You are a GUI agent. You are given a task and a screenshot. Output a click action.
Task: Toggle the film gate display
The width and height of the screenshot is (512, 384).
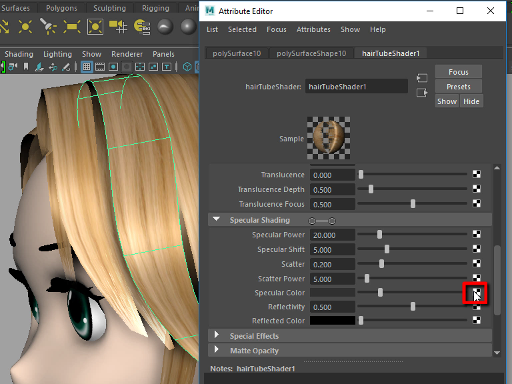[100, 67]
